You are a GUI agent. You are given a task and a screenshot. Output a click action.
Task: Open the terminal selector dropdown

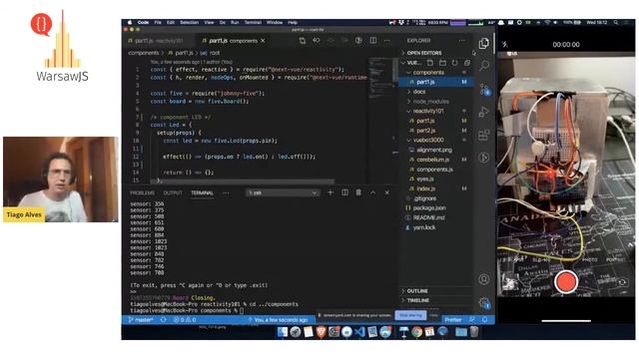[x=282, y=192]
